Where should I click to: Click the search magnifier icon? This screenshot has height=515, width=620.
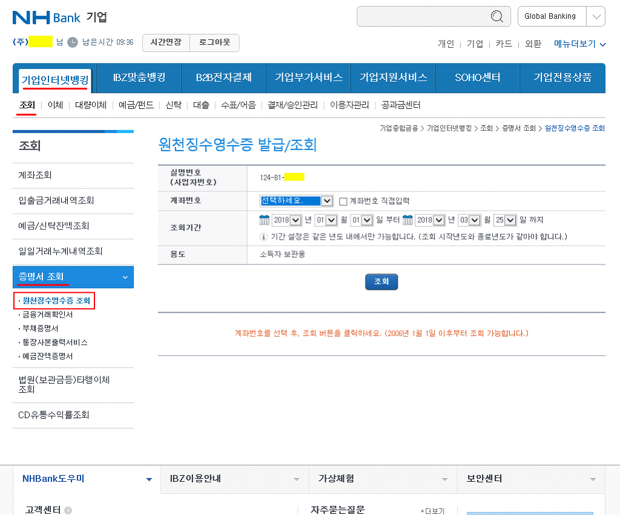pos(497,16)
